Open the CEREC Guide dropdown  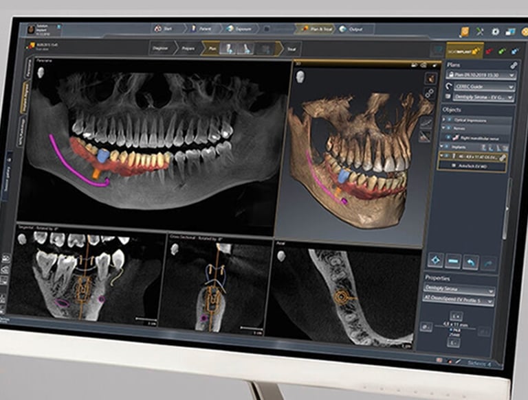(484, 86)
